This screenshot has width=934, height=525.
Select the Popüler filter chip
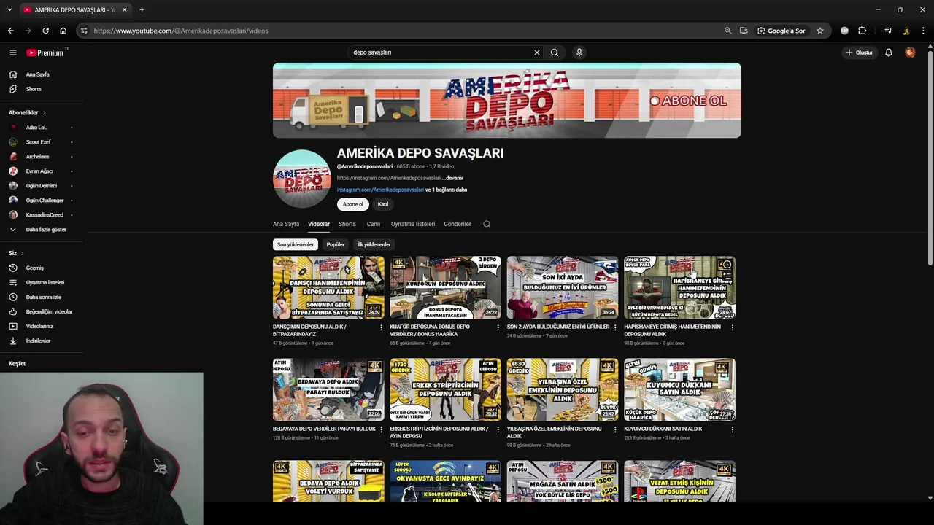(x=336, y=244)
